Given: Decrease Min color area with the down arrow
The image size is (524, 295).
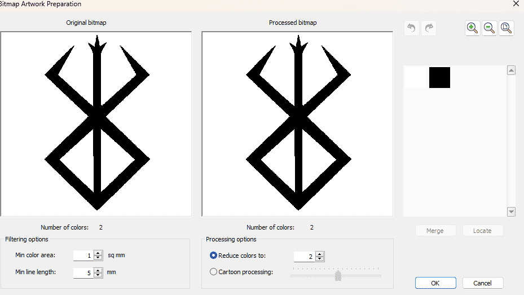Looking at the screenshot, I should [98, 258].
